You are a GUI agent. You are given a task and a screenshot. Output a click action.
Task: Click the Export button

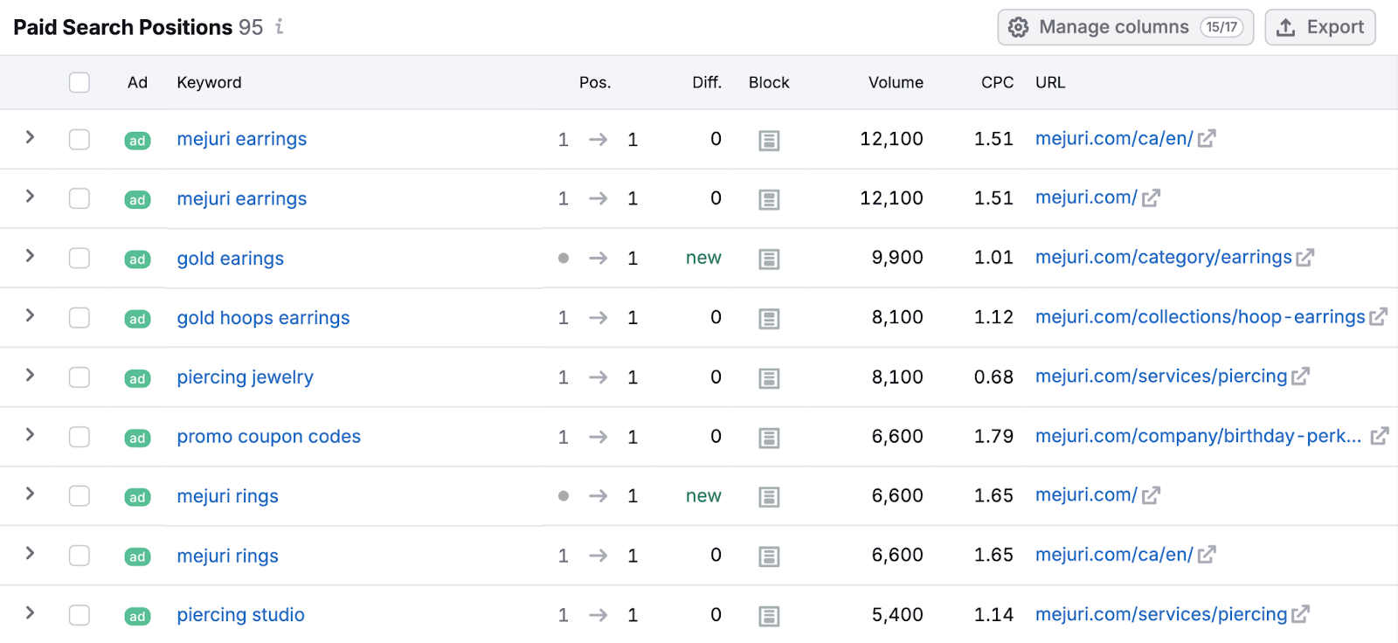[1320, 27]
